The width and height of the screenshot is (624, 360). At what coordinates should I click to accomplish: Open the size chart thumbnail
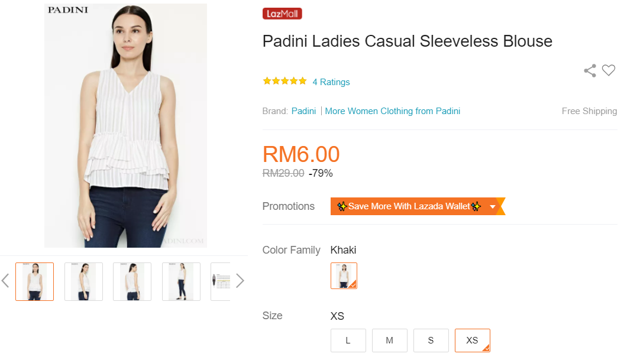pyautogui.click(x=221, y=281)
